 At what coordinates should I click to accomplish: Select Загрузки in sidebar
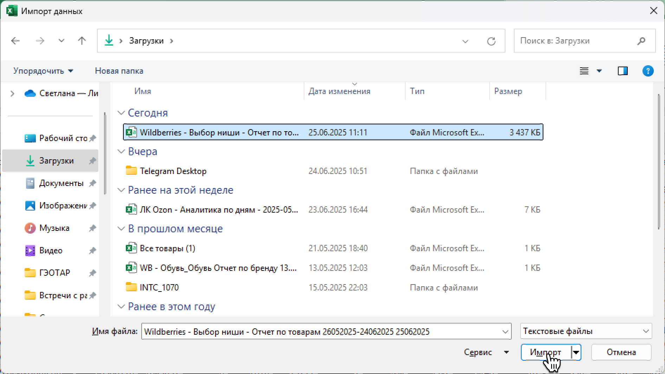(x=50, y=161)
